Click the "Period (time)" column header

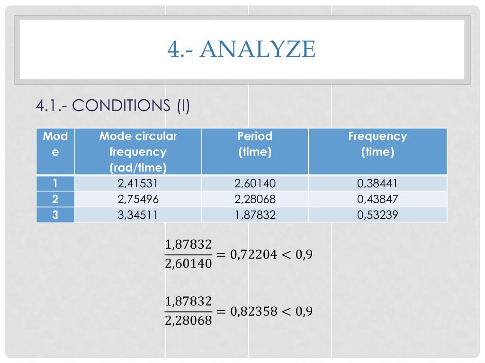pos(255,144)
